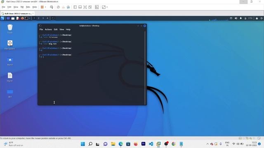Screen dimensions: 264x148
Task: Open Windows Start menu
Action: pyautogui.click(x=83, y=144)
